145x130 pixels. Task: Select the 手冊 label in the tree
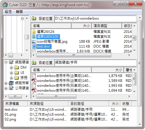pyautogui.click(x=24, y=78)
